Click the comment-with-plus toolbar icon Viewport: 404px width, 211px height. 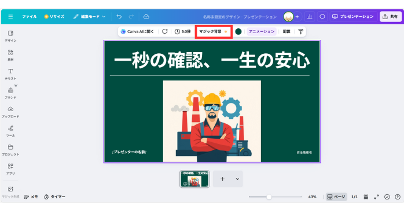click(164, 31)
